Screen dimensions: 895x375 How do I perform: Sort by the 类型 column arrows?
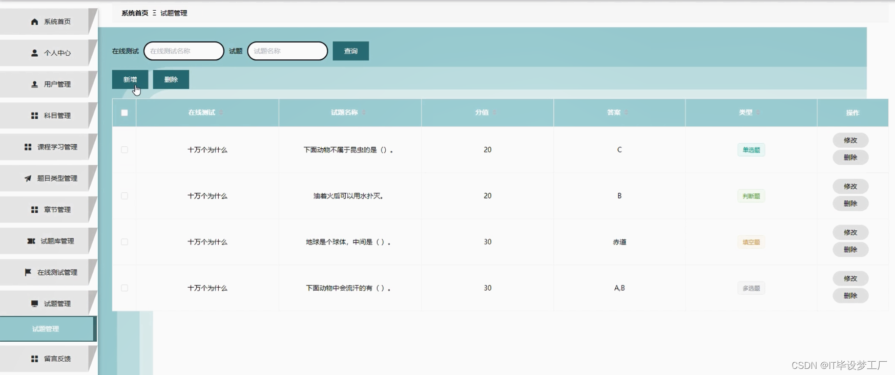point(758,113)
